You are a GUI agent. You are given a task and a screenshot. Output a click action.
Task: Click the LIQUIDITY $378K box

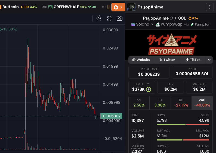142,87
